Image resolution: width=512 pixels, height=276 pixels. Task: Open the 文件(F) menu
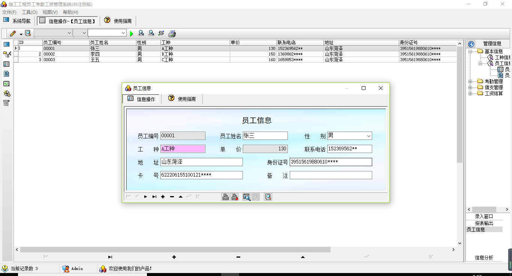(9, 12)
